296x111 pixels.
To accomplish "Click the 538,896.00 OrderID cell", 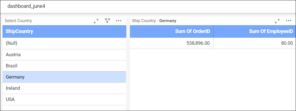I will coord(172,43).
